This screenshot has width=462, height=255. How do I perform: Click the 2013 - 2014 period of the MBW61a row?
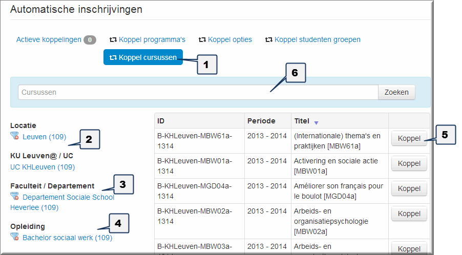[267, 136]
